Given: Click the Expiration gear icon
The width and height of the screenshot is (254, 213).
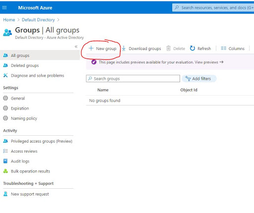Looking at the screenshot, I should coord(5,108).
